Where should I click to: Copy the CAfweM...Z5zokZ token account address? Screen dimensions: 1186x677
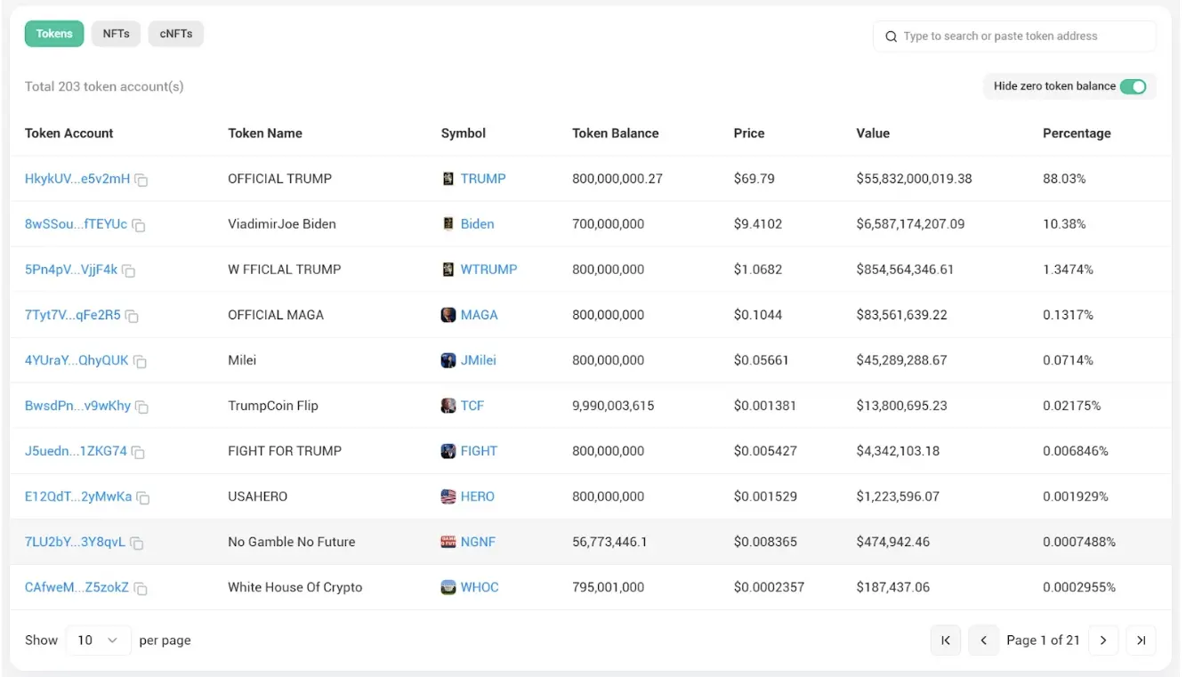pyautogui.click(x=141, y=588)
